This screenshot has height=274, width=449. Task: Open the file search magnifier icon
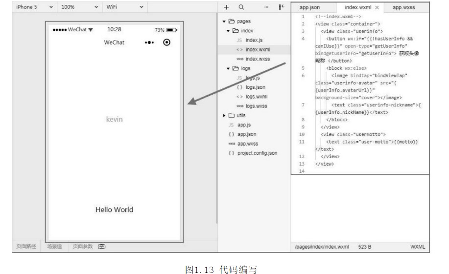tap(241, 8)
